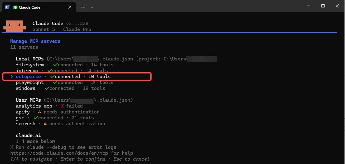
Task: Click the red X failed icon beside analytics-mcp
Action: (x=62, y=106)
